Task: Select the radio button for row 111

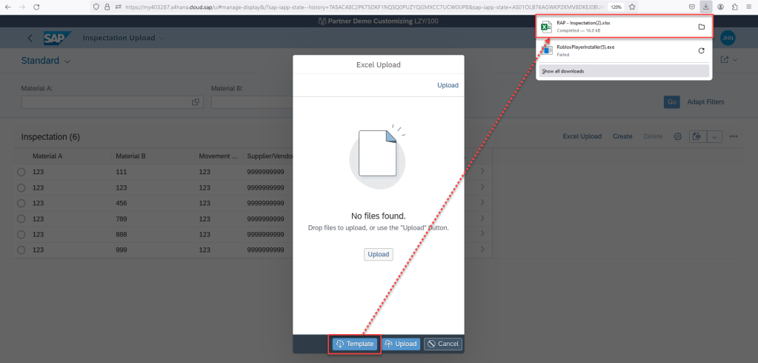Action: click(x=21, y=172)
